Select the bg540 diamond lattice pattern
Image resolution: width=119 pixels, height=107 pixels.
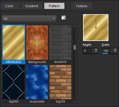tap(14, 82)
